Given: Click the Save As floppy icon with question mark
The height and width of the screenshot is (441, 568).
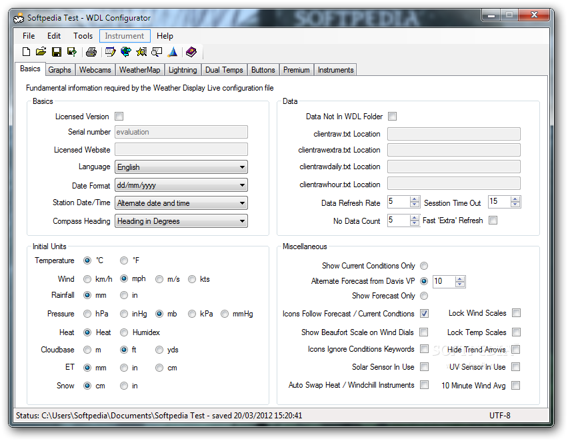Looking at the screenshot, I should point(72,52).
